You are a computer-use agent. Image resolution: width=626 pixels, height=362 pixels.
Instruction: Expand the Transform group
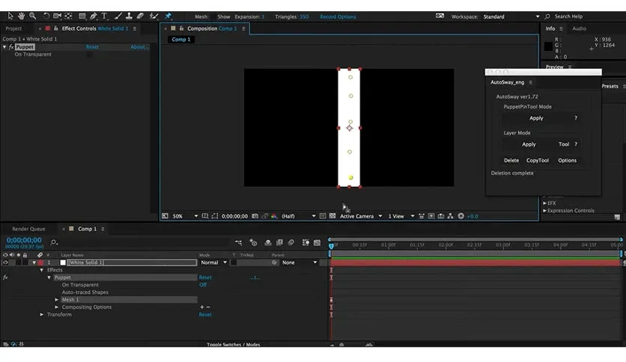coord(42,315)
